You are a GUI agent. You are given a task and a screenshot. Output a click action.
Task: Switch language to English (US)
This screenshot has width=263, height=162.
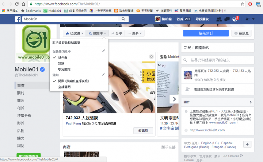[x=210, y=143]
